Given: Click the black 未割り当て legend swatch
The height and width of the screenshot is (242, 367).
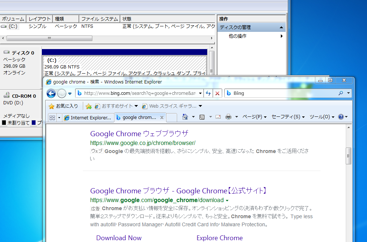Looking at the screenshot, I should point(4,123).
